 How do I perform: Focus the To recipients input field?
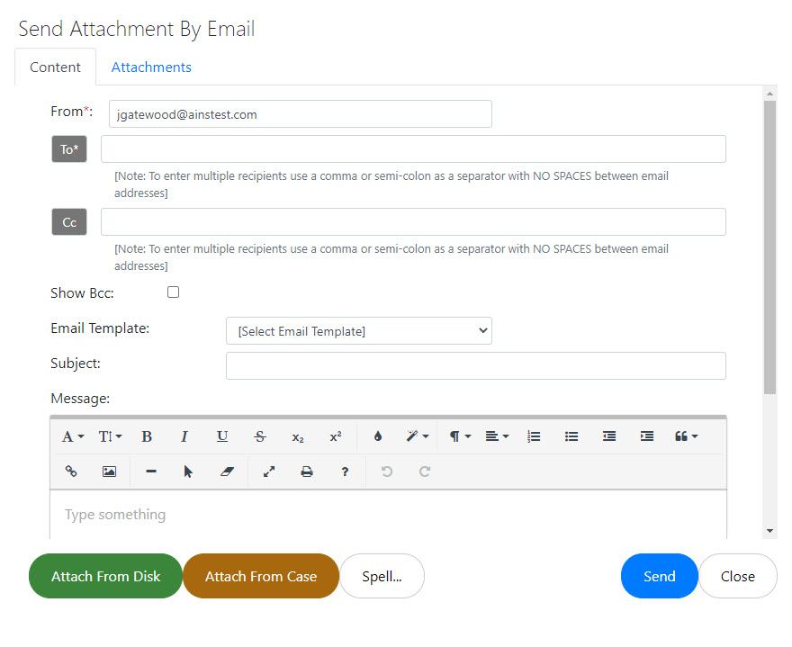coord(413,149)
